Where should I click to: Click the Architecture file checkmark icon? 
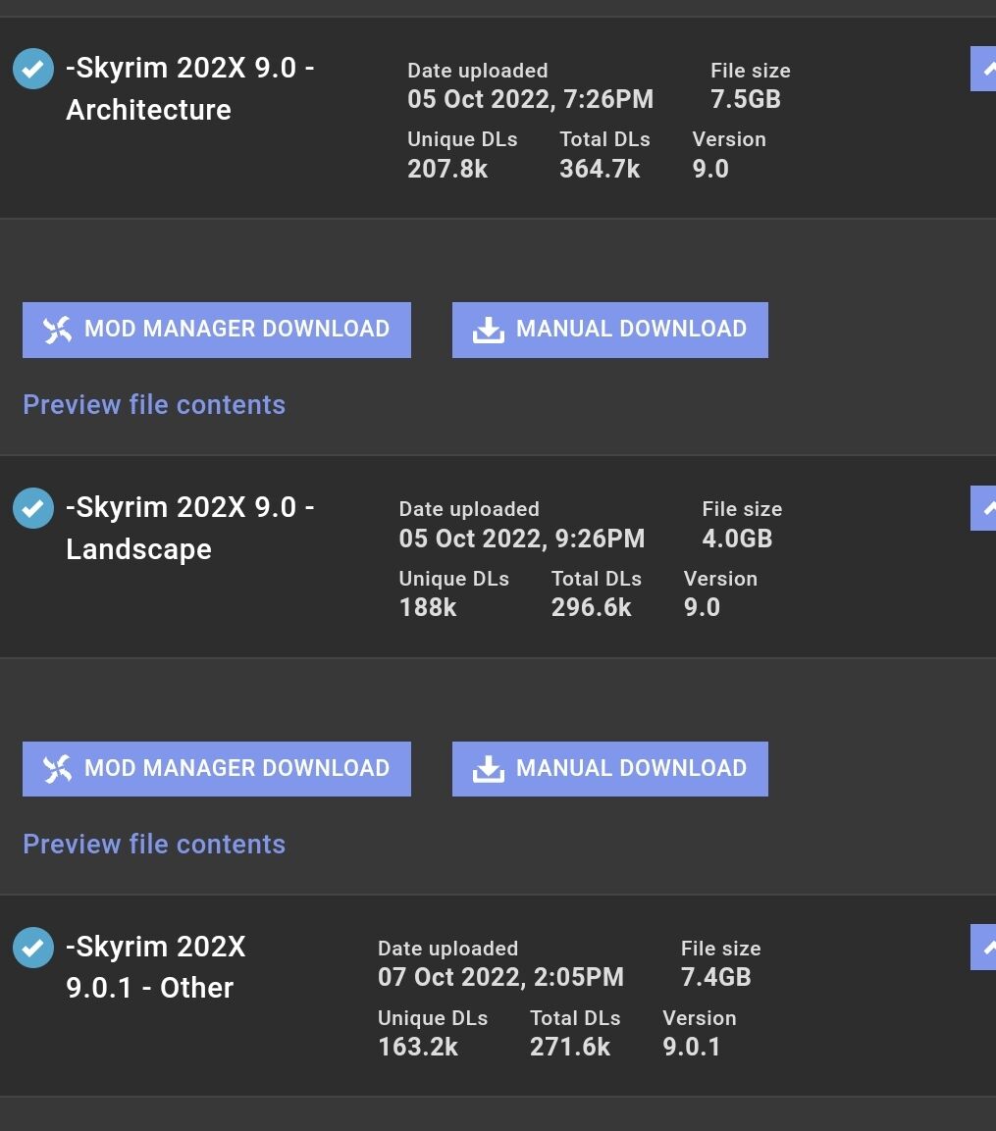(x=33, y=70)
